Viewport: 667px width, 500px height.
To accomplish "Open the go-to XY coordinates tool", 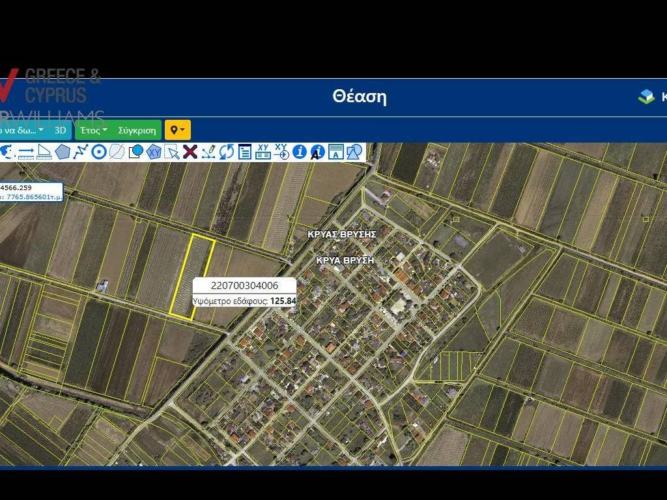I will 281,152.
